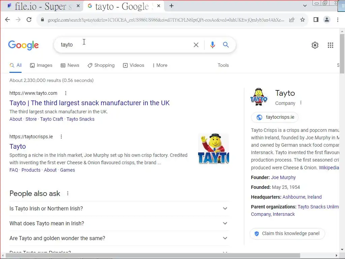Go back to the previous page

(x=7, y=20)
